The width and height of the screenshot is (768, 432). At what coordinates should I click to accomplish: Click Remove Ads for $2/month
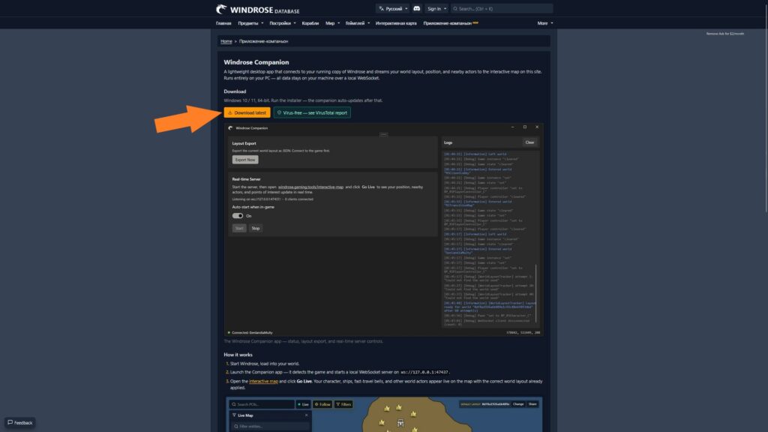(x=725, y=34)
